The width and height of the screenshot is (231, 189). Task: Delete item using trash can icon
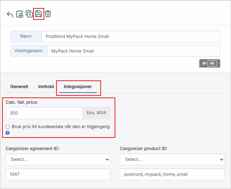(48, 14)
